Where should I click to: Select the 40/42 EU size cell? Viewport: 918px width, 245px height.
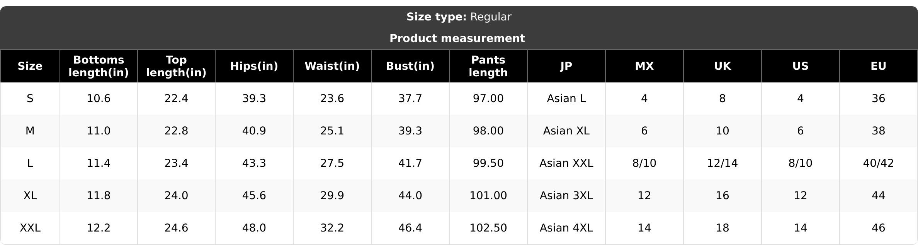(x=879, y=163)
